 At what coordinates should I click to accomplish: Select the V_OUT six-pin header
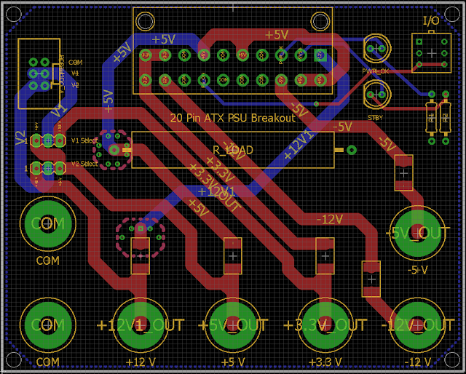click(39, 73)
